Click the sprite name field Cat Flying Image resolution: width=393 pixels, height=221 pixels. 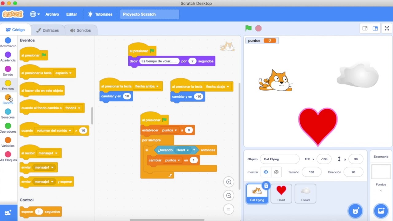click(280, 159)
